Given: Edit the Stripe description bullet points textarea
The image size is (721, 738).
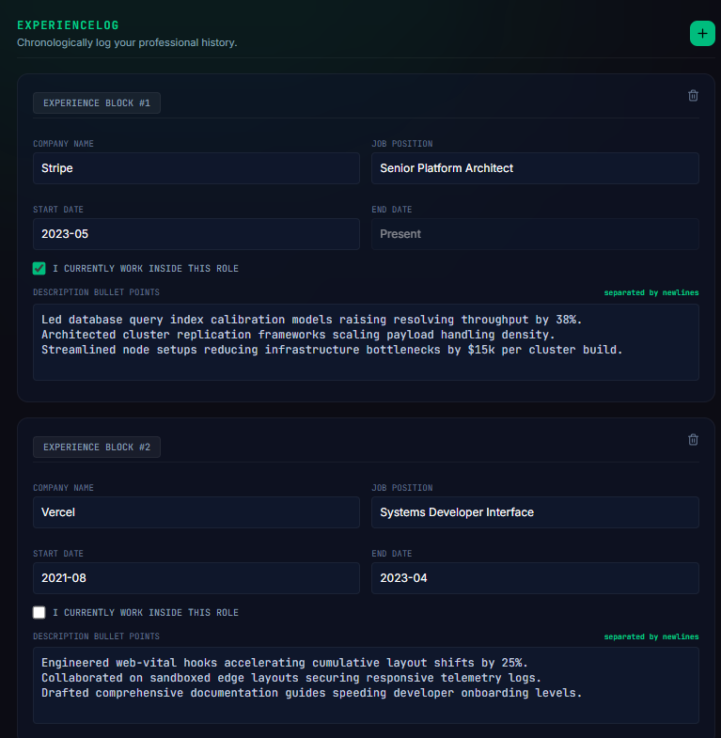Looking at the screenshot, I should pyautogui.click(x=366, y=342).
